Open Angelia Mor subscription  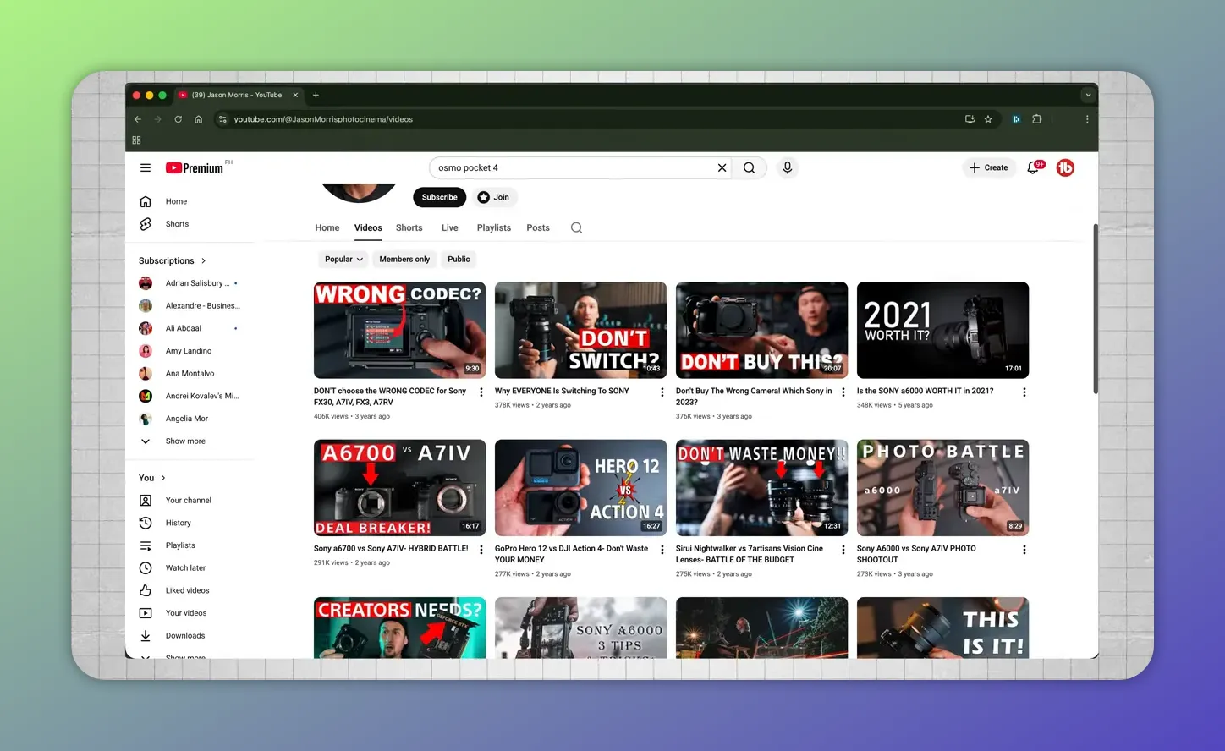point(189,419)
